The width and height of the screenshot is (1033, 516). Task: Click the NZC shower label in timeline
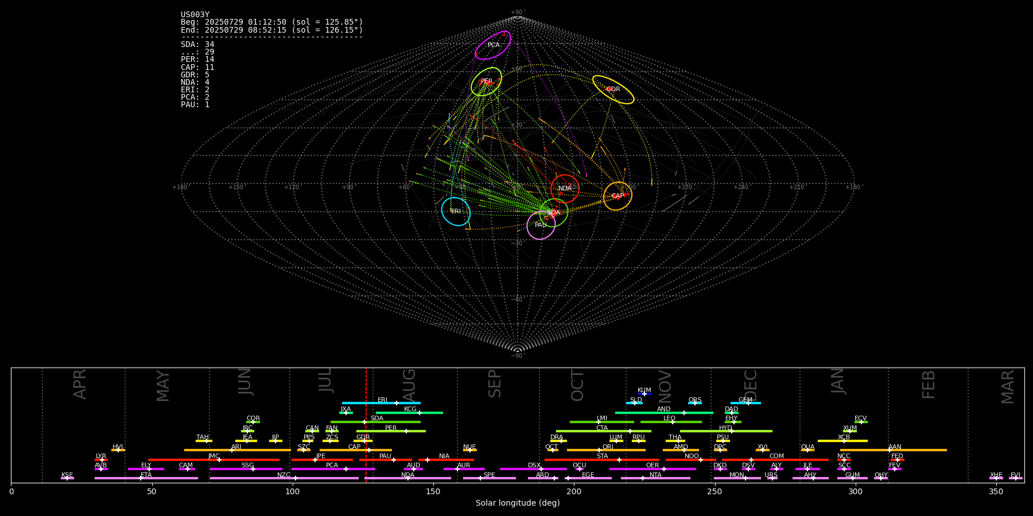point(284,475)
